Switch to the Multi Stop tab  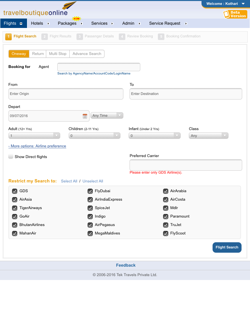coord(58,54)
